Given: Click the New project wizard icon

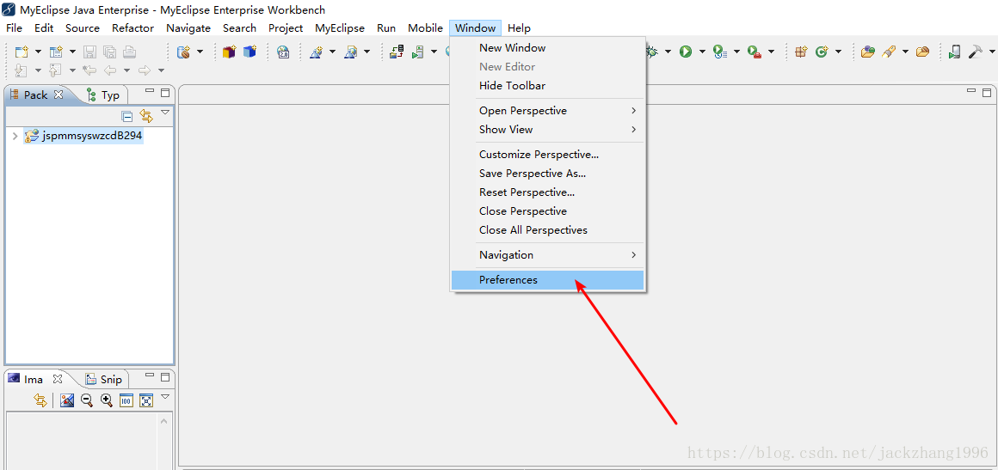Looking at the screenshot, I should [x=22, y=52].
